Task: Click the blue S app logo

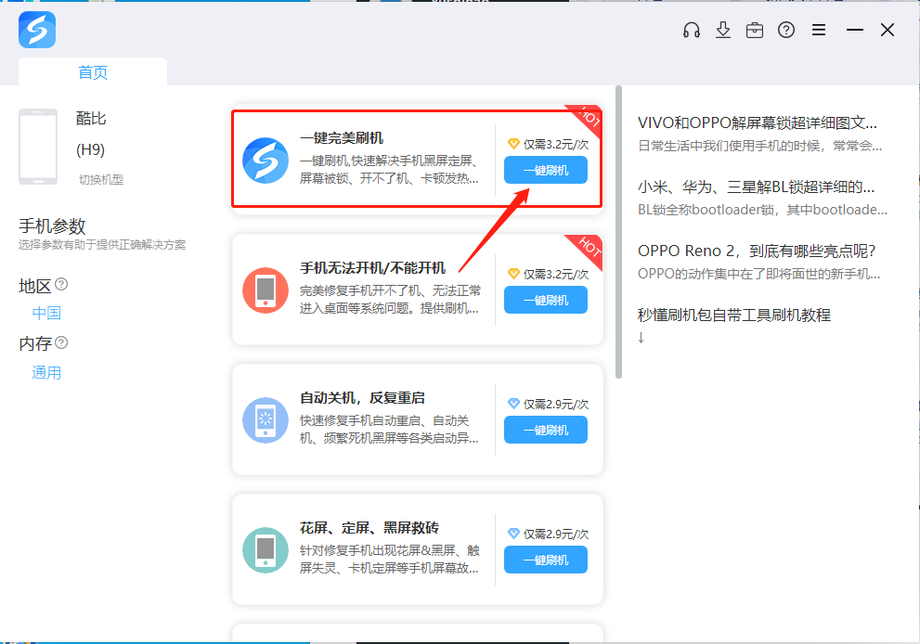Action: coord(37,30)
